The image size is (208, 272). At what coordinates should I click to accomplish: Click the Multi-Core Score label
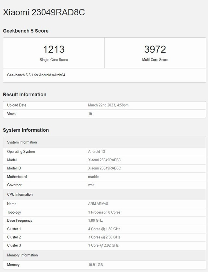click(x=155, y=60)
